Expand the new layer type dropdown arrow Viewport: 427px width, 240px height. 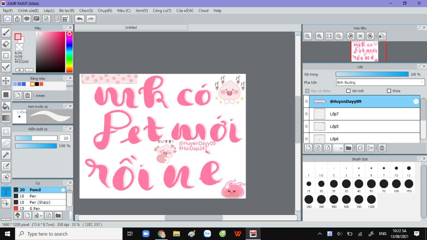[340, 148]
